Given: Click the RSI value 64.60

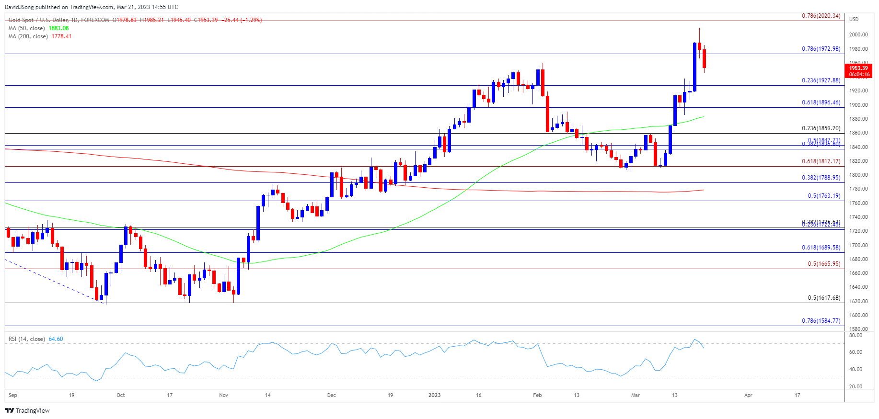Looking at the screenshot, I should [56, 339].
